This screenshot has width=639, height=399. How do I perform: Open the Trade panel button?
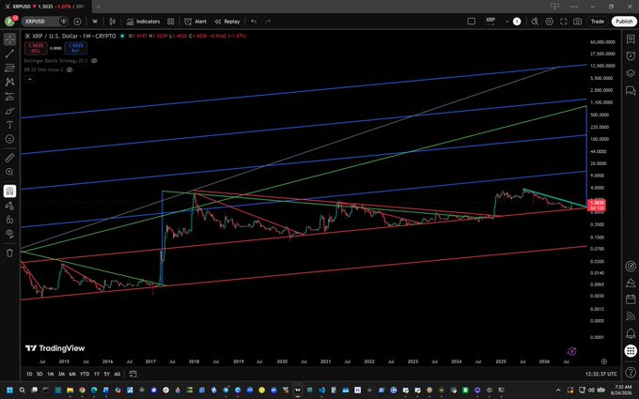(x=598, y=22)
